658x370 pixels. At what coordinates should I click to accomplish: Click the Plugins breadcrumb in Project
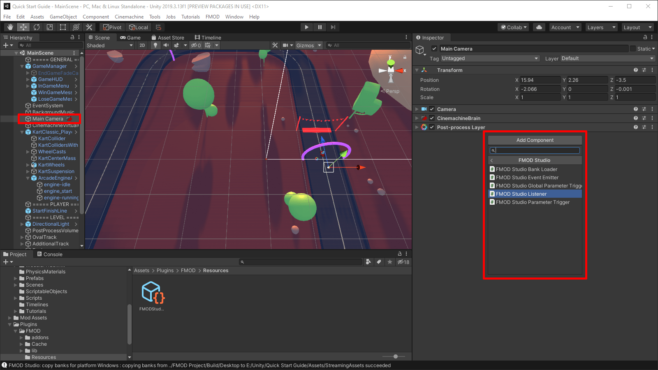click(165, 271)
